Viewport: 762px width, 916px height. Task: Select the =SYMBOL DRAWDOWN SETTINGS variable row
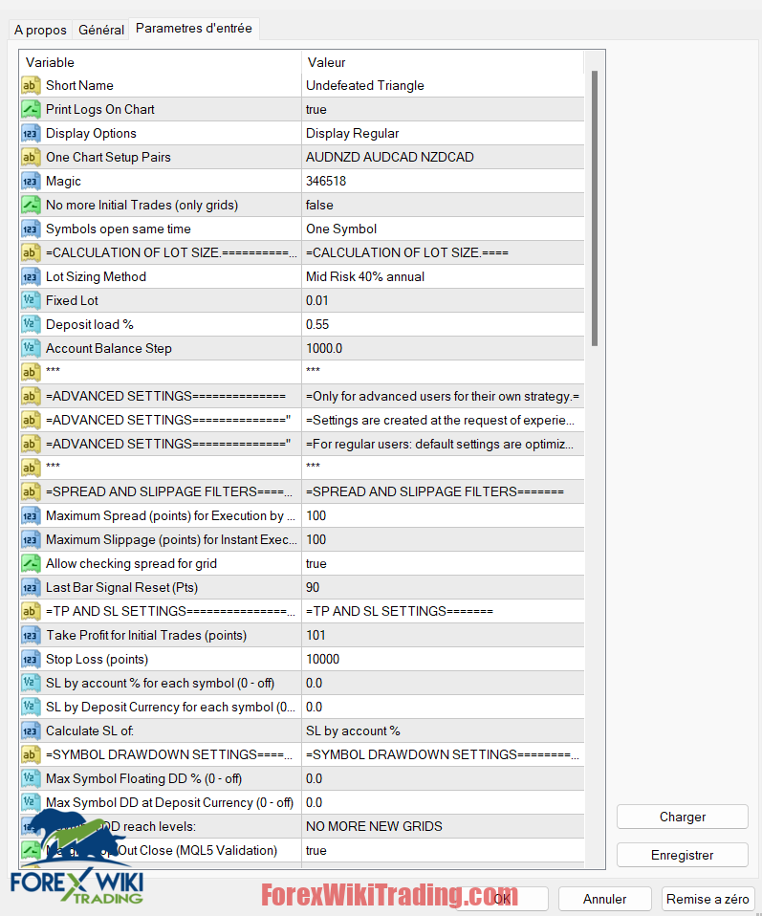(161, 754)
